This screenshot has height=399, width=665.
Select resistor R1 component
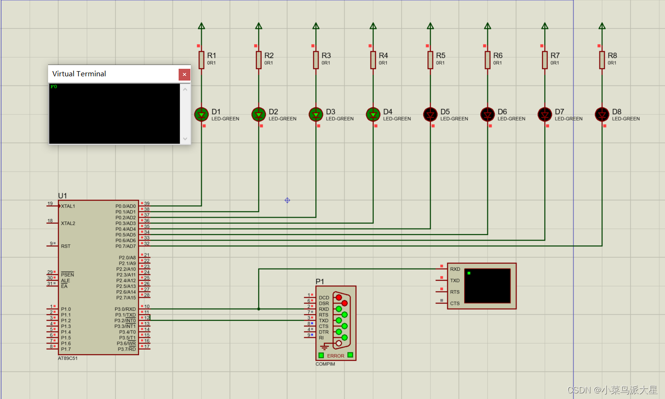pos(201,60)
